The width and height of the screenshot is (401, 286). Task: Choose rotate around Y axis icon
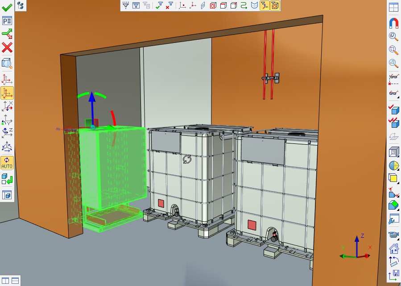(x=7, y=120)
